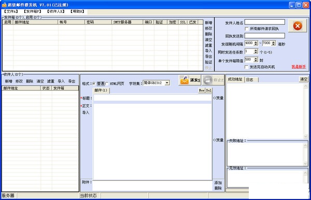Viewport: 311px width, 200px height.
Task: Enable 所有邮件请求回执 checkbox
Action: pos(247,28)
